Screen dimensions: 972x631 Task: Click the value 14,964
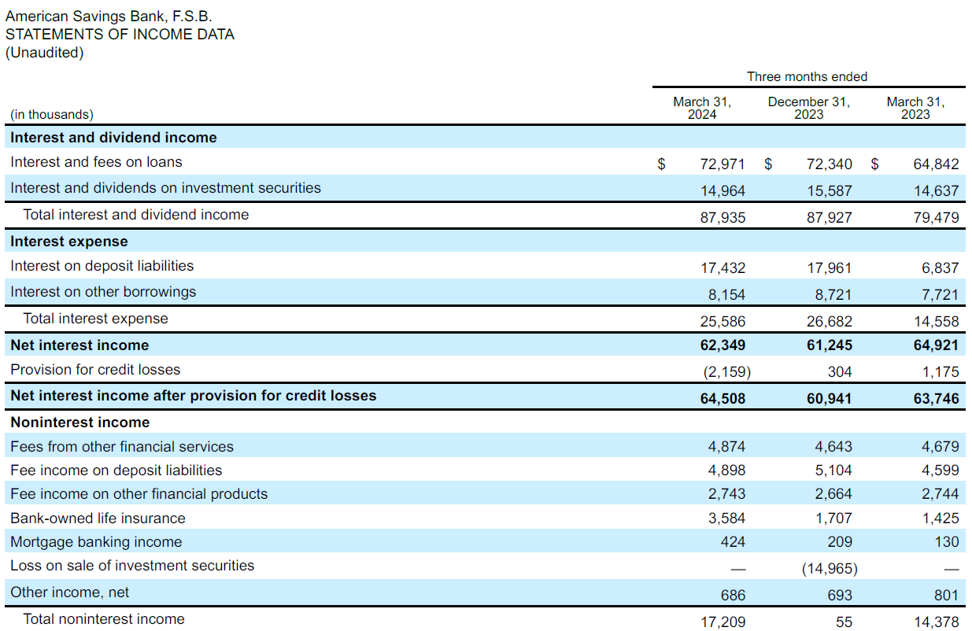(723, 191)
